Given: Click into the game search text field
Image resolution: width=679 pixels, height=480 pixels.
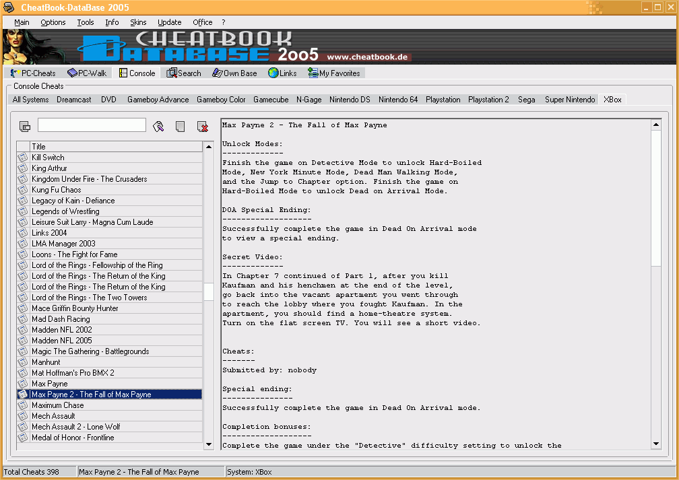Looking at the screenshot, I should click(92, 125).
